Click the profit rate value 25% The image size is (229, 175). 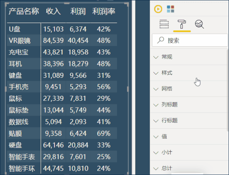(104, 157)
